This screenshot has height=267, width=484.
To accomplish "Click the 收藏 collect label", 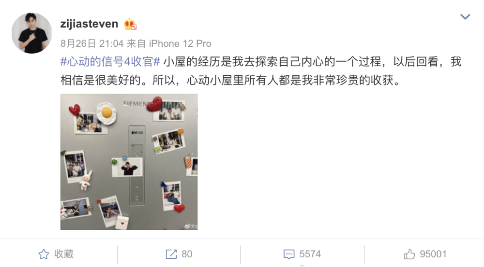I will pyautogui.click(x=64, y=254).
